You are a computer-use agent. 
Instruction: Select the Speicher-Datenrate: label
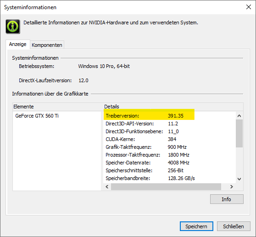[x=128, y=163]
